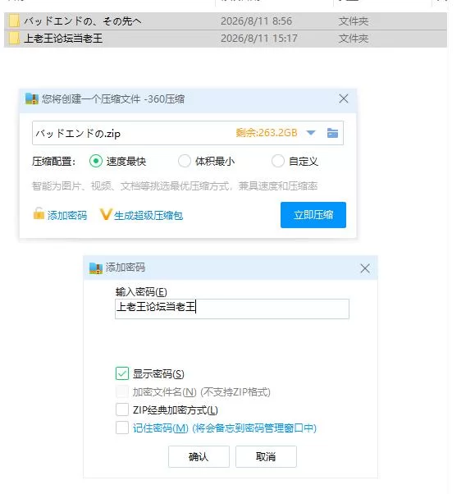The width and height of the screenshot is (475, 494).
Task: Click the folder icon of 上老王论坛当老王
Action: click(14, 39)
